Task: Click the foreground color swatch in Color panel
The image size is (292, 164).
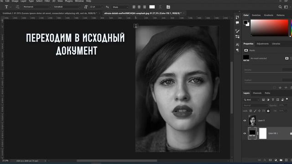Action: [245, 22]
